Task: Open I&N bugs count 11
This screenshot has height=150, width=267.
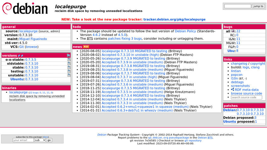Action: tap(238, 39)
